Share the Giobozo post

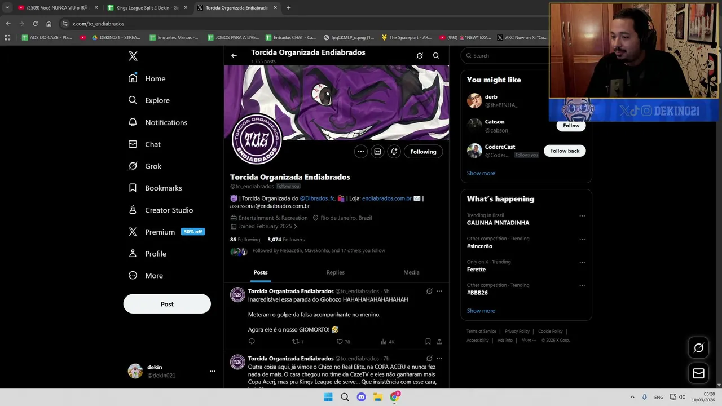[x=439, y=342]
